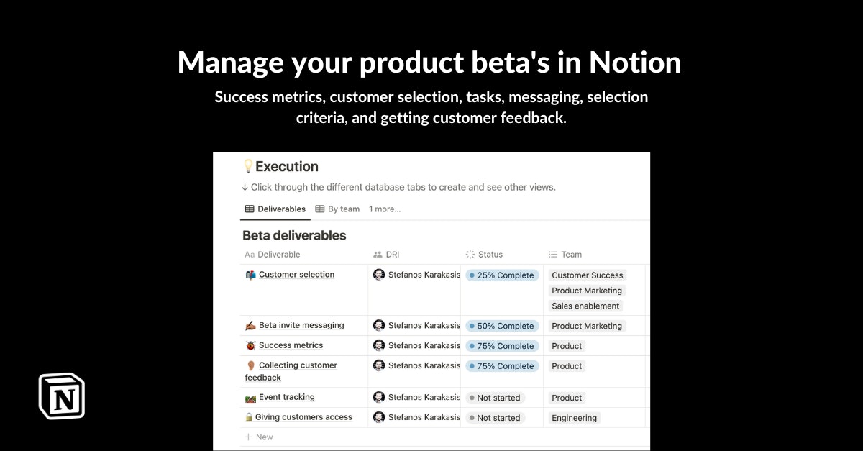The image size is (863, 451).
Task: Change the Not started status of Event tracking
Action: tap(496, 398)
